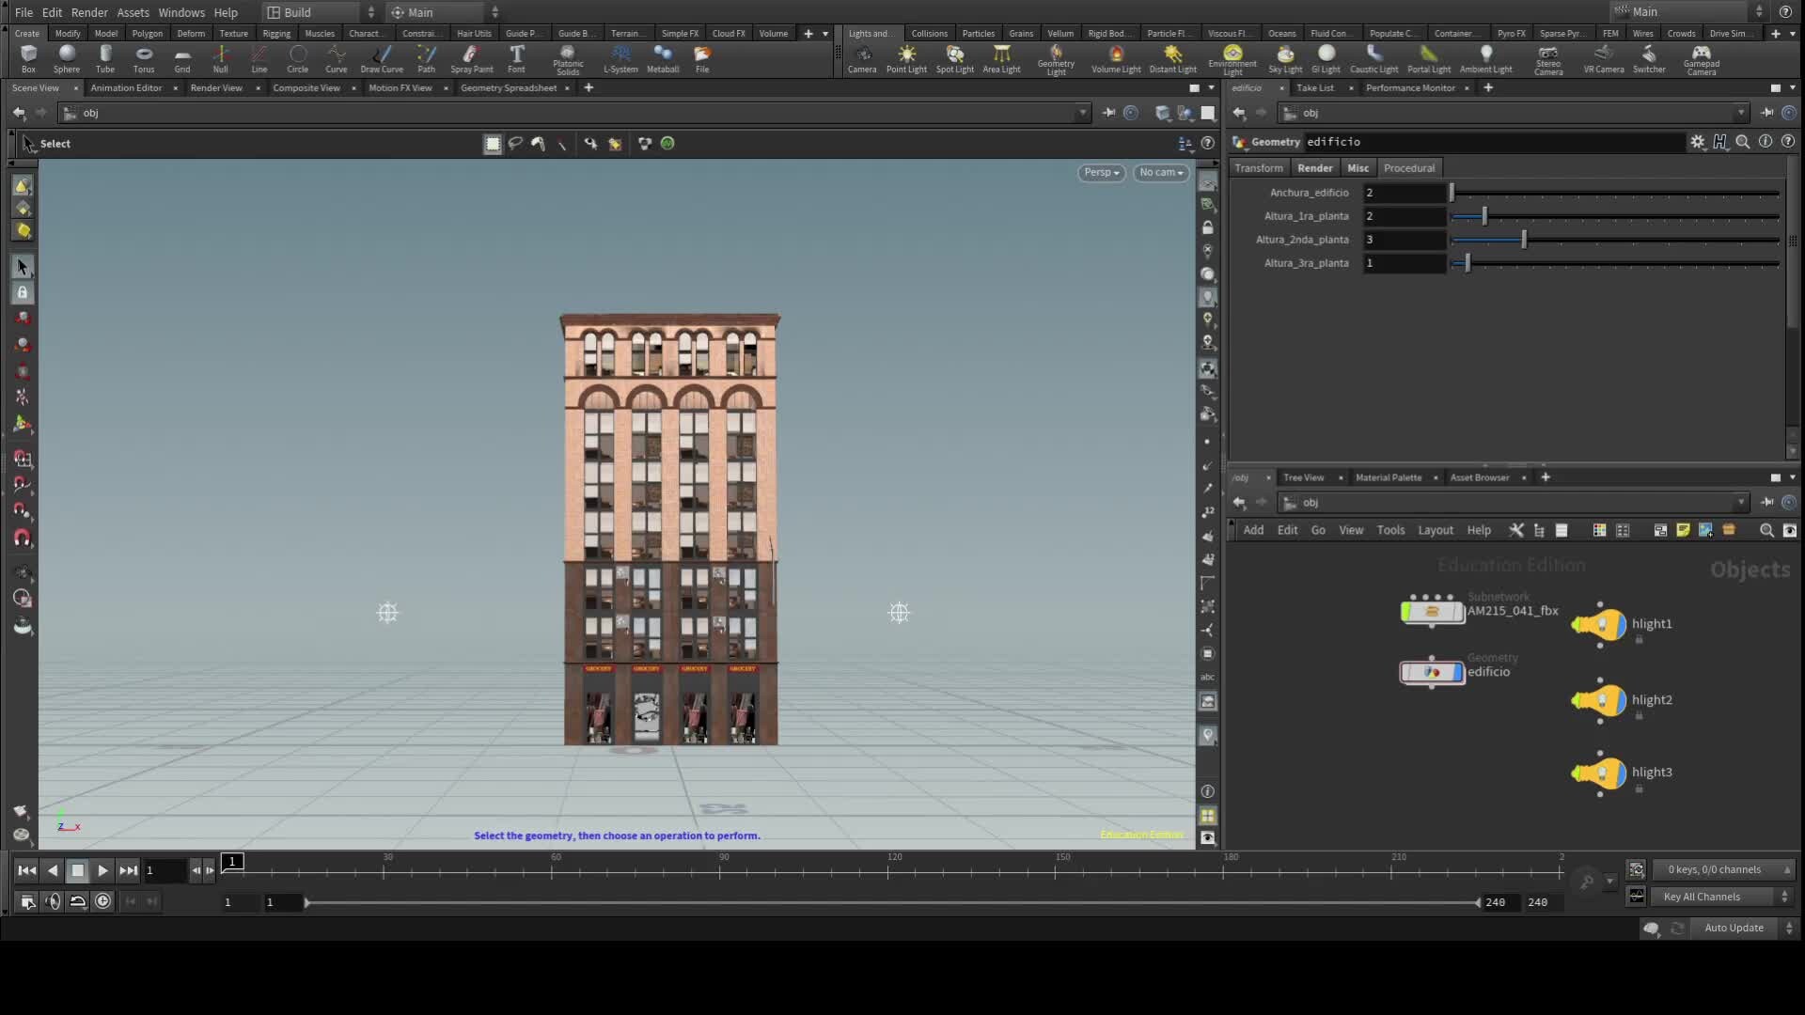Click the current frame input field
Screen dimensions: 1805x1015
[165, 870]
